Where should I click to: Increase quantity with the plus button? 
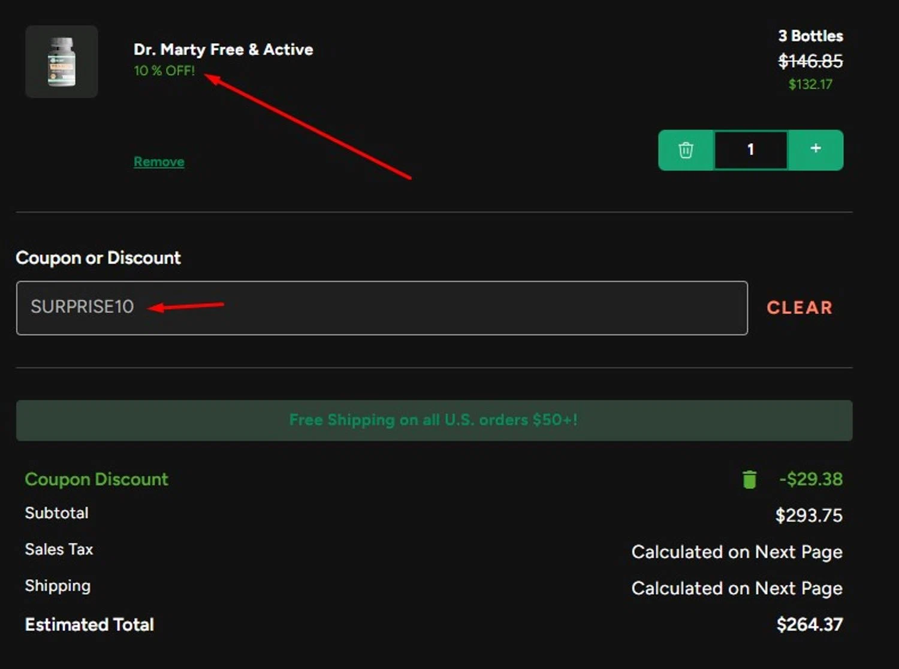(816, 150)
